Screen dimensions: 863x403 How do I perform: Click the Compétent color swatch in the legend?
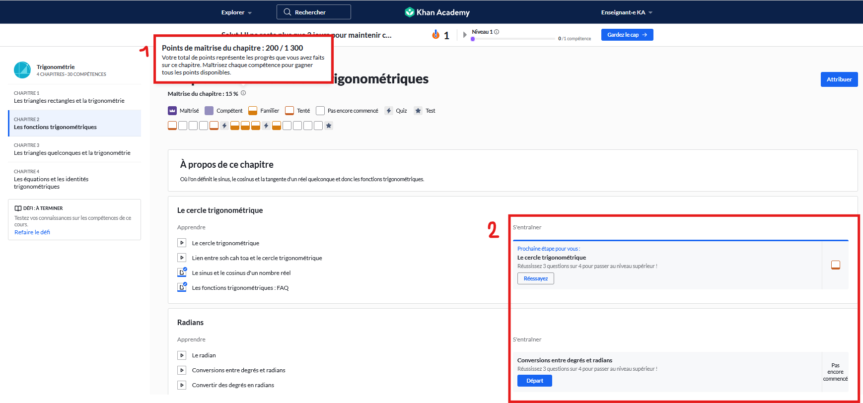click(x=209, y=111)
